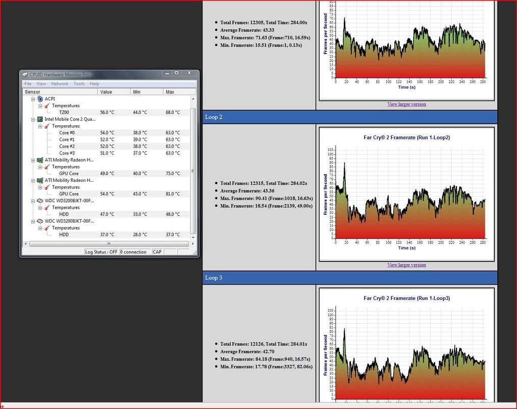
Task: Collapse Temperatures node under ACPI
Action: tap(40, 106)
